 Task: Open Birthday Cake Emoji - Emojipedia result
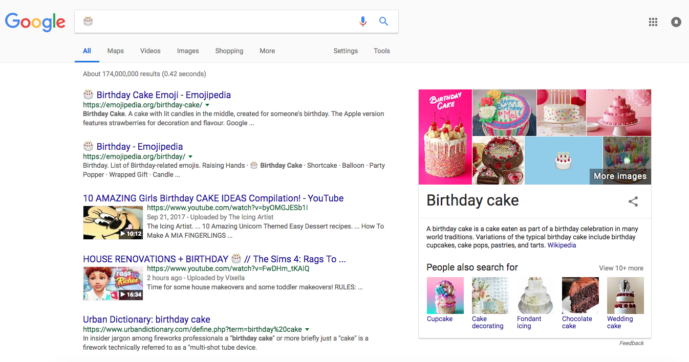pos(157,95)
